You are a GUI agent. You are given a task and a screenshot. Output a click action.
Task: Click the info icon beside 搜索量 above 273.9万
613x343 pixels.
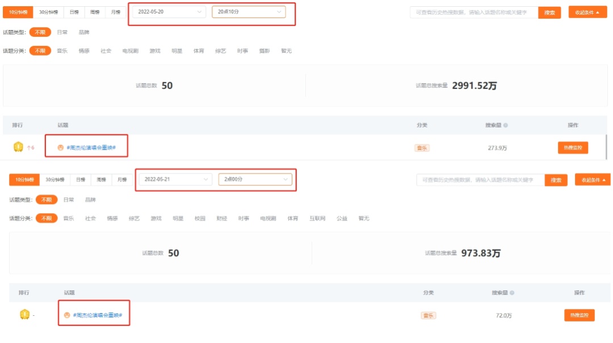[x=505, y=126]
